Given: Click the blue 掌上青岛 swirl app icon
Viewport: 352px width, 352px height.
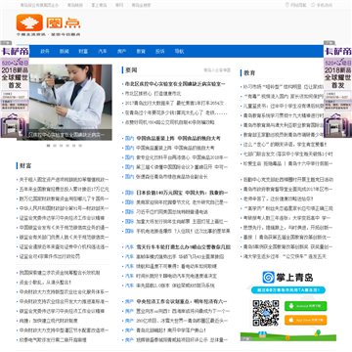Looking at the screenshot, I should (x=269, y=278).
